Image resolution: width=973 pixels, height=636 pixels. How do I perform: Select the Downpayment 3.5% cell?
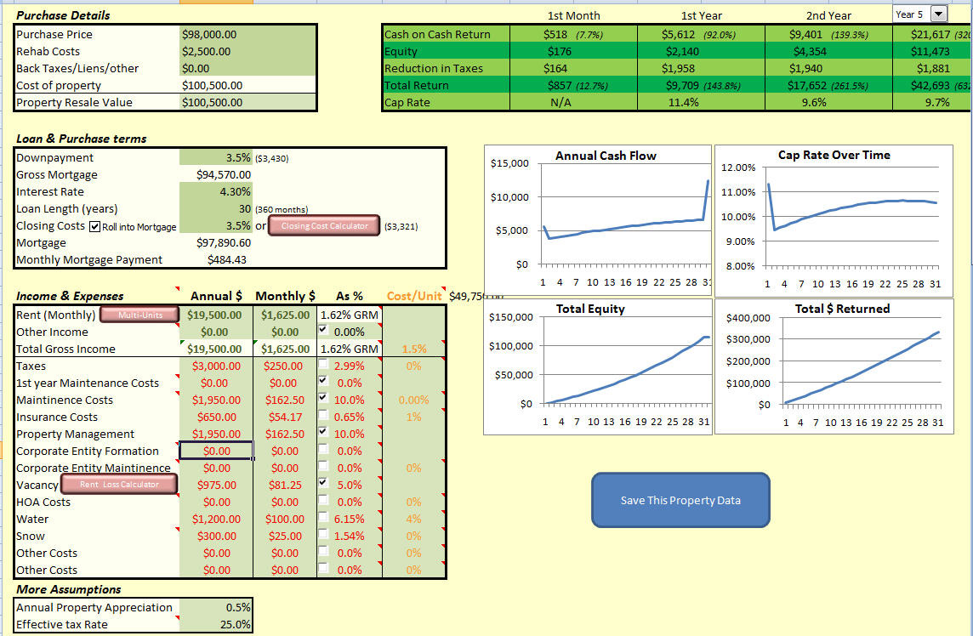(216, 157)
